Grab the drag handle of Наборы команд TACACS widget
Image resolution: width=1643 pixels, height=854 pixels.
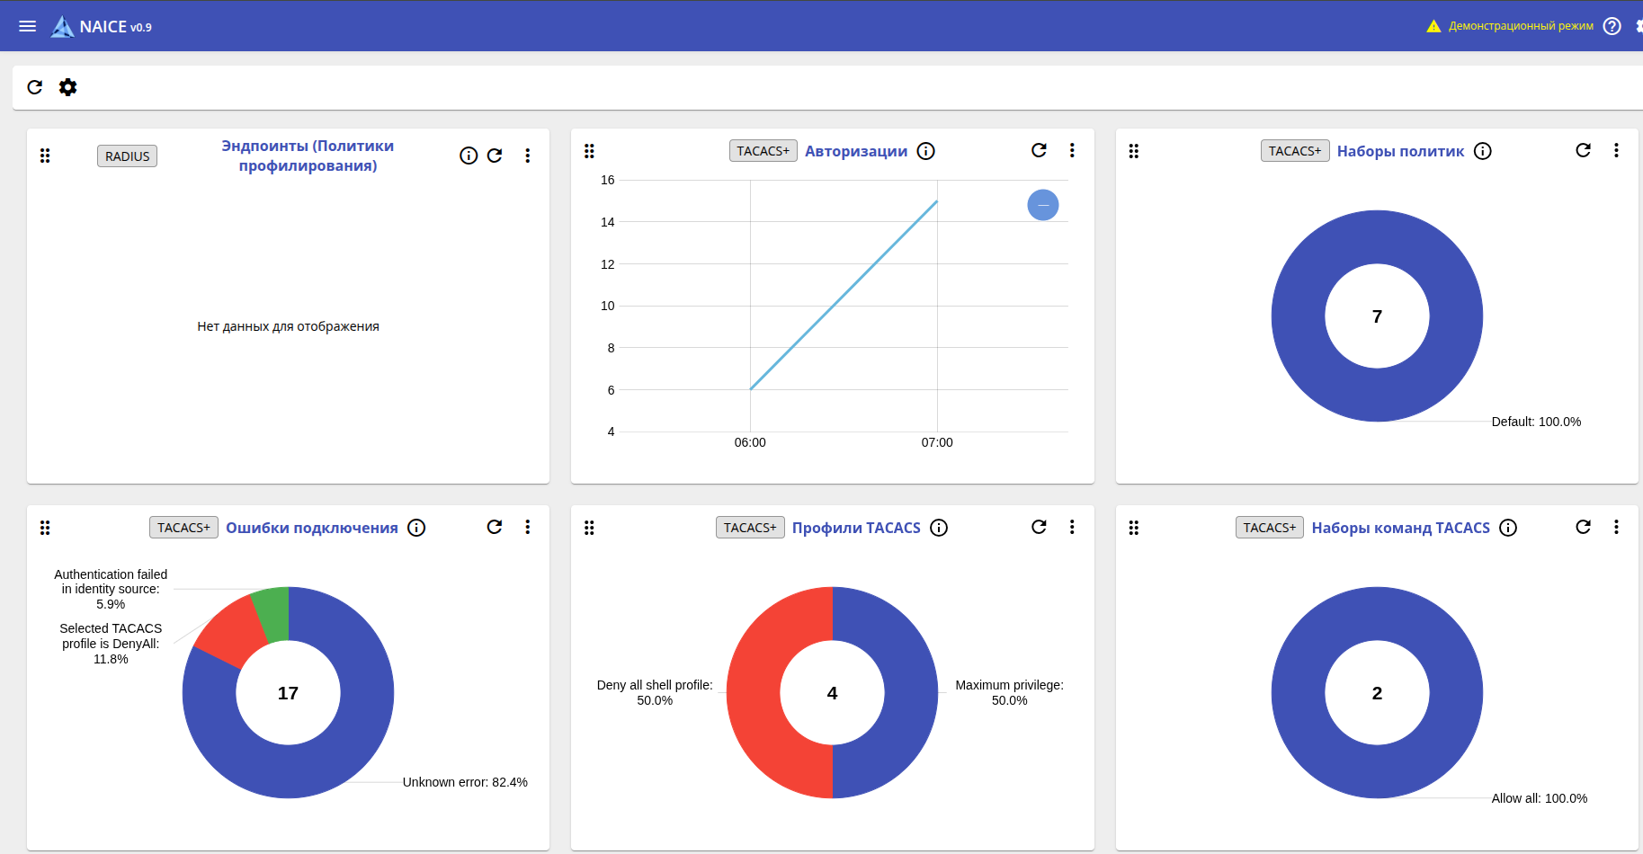[1134, 528]
